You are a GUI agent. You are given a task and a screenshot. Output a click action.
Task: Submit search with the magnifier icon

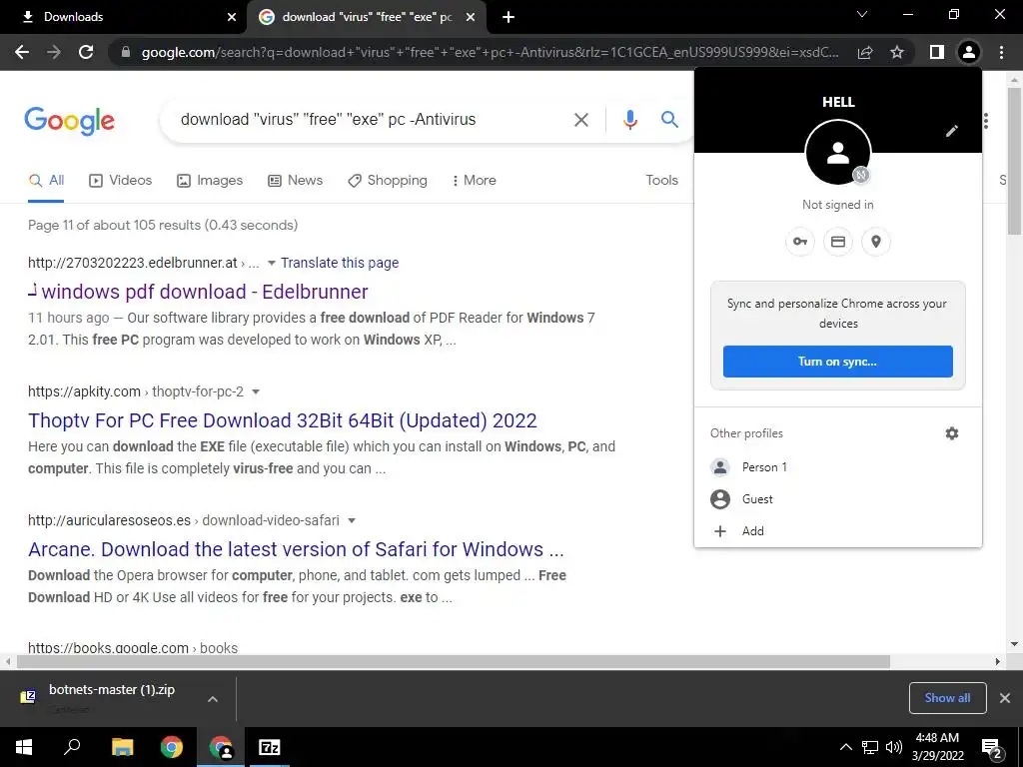tap(669, 120)
